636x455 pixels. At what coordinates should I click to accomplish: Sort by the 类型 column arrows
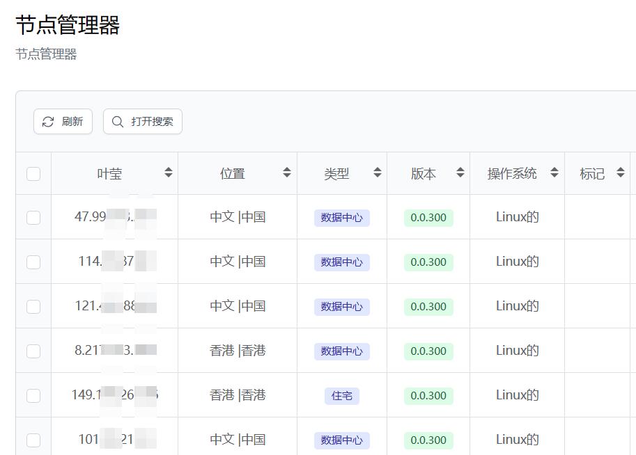tap(378, 173)
